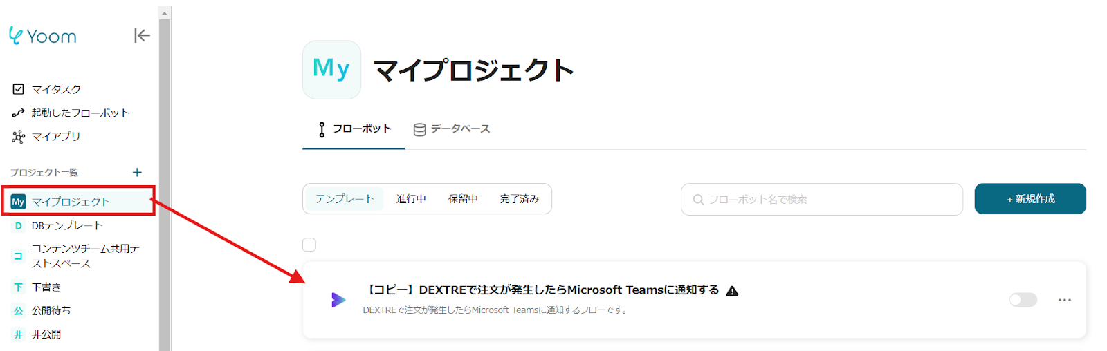Viewport: 1107px width, 351px height.
Task: Collapse the sidebar with the arrow icon
Action: [142, 35]
